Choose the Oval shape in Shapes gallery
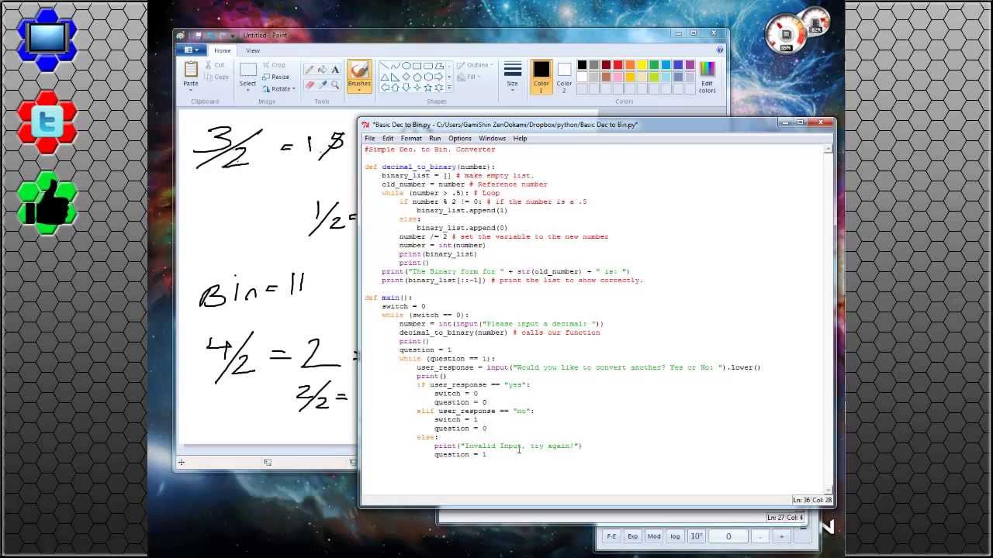993x558 pixels. 406,65
